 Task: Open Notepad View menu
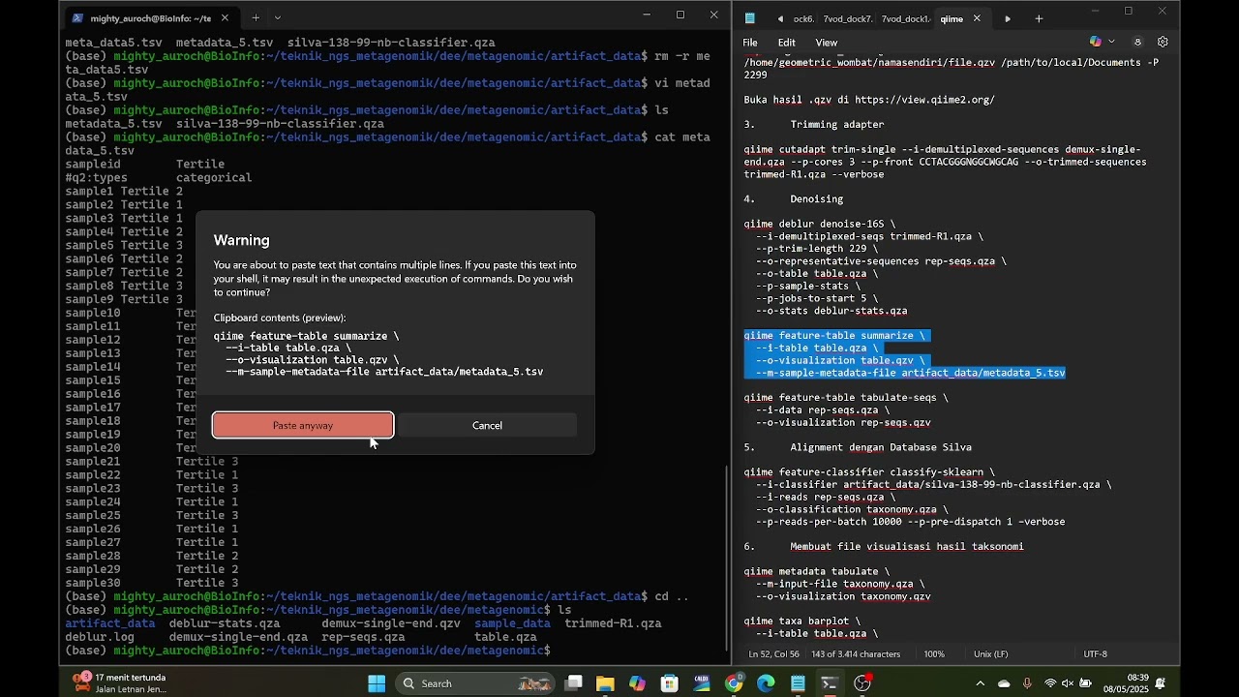pyautogui.click(x=826, y=43)
